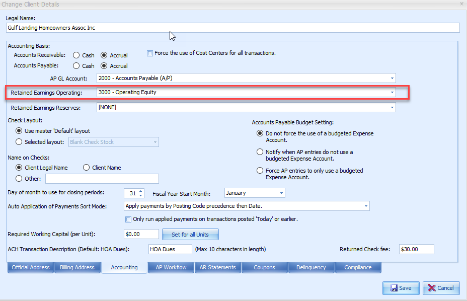
Task: Open the Delinquency tab
Action: [311, 267]
